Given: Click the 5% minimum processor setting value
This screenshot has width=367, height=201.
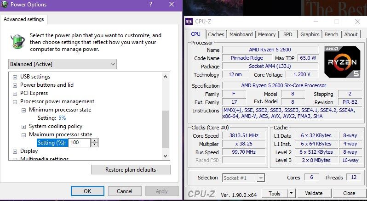Looking at the screenshot, I should tap(62, 118).
